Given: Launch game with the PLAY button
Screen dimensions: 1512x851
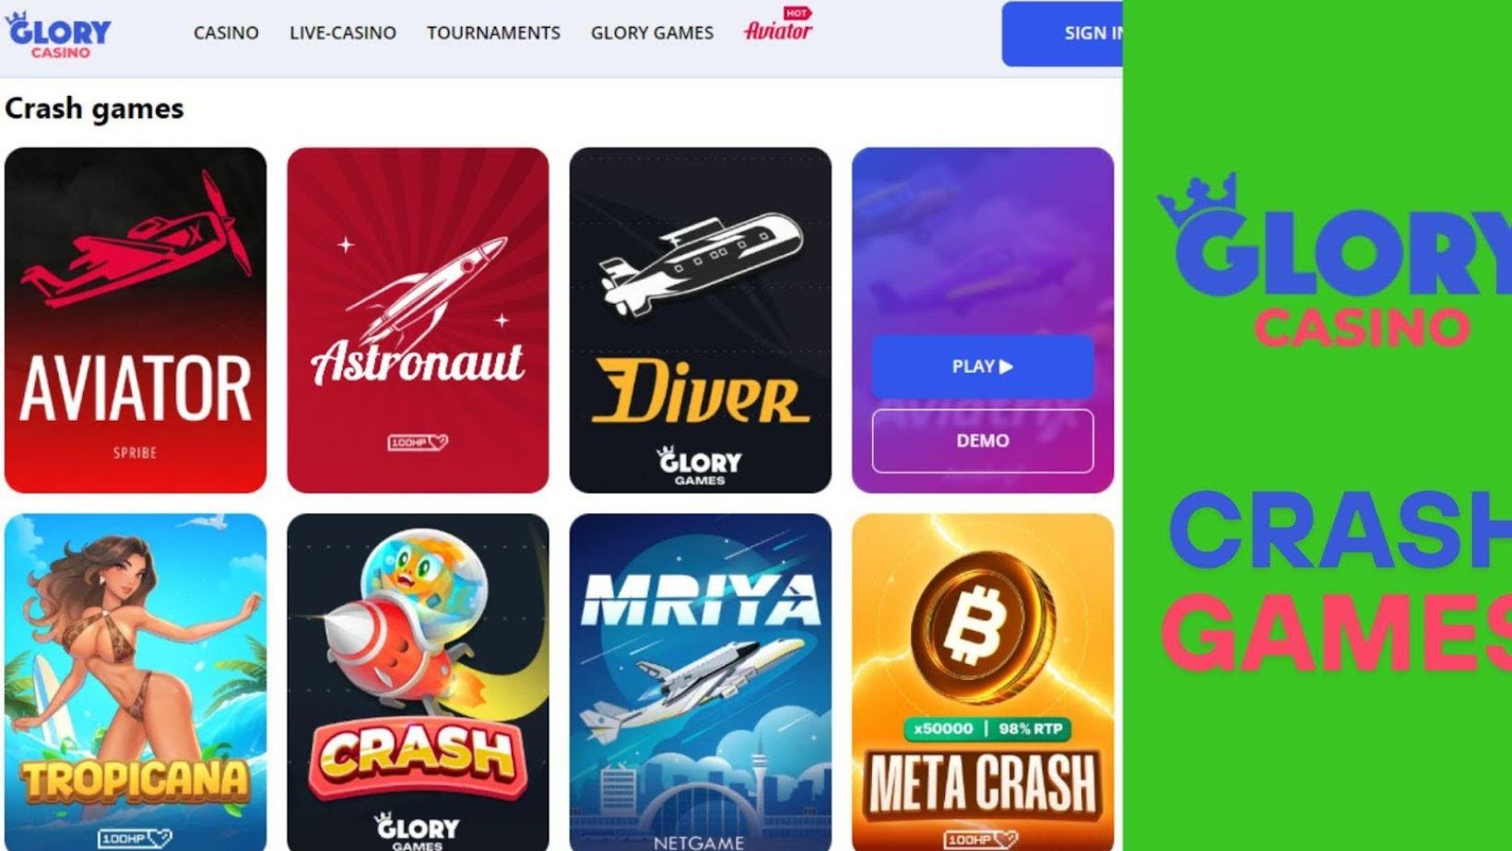Looking at the screenshot, I should 983,367.
